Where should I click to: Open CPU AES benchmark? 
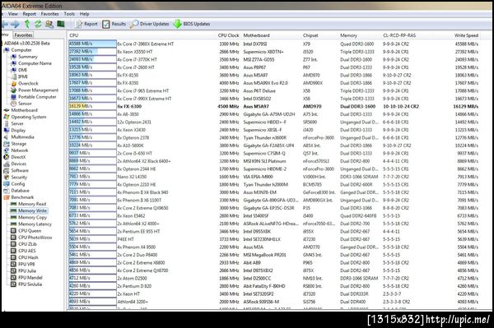[x=27, y=251]
